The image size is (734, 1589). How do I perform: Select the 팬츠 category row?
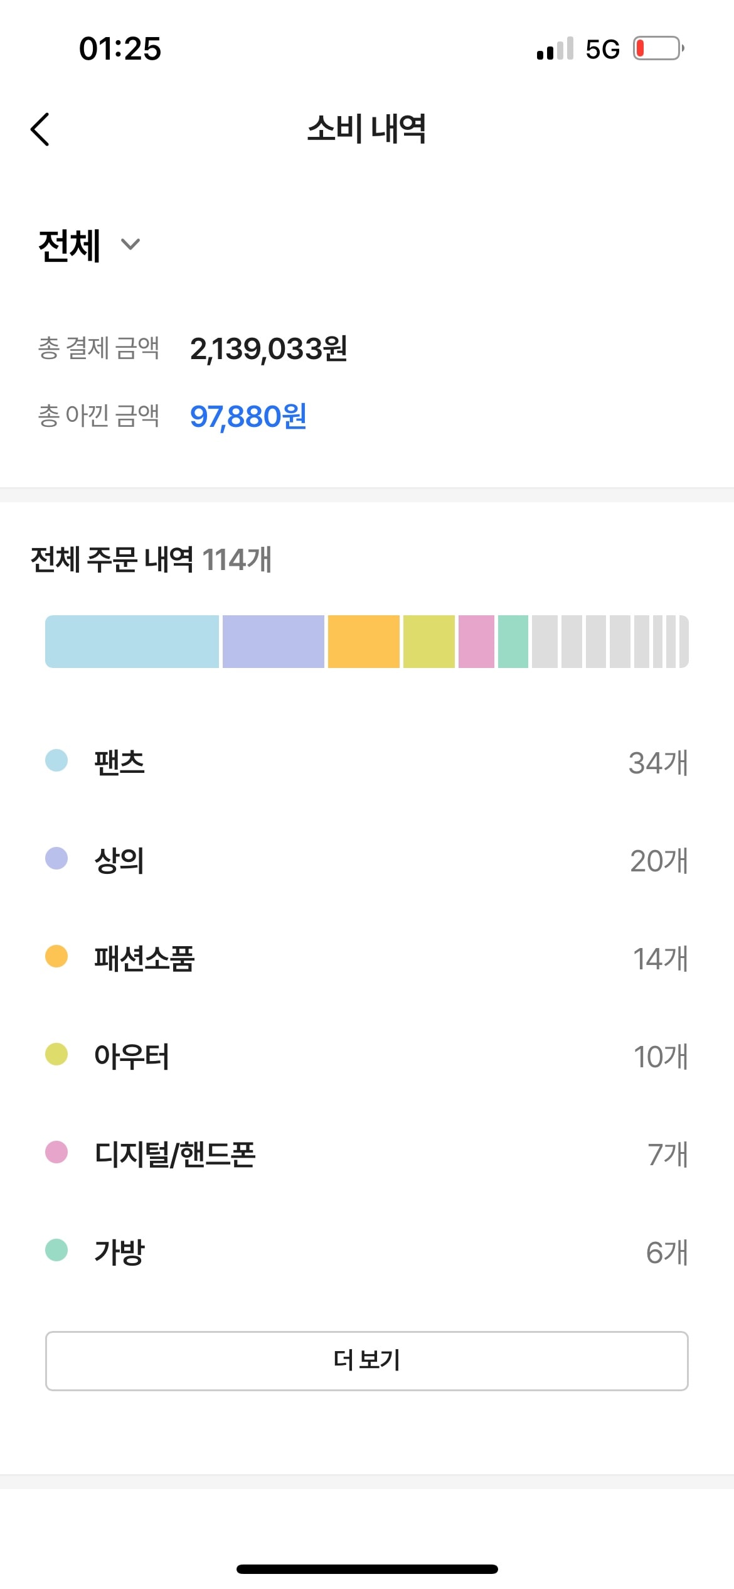click(366, 762)
